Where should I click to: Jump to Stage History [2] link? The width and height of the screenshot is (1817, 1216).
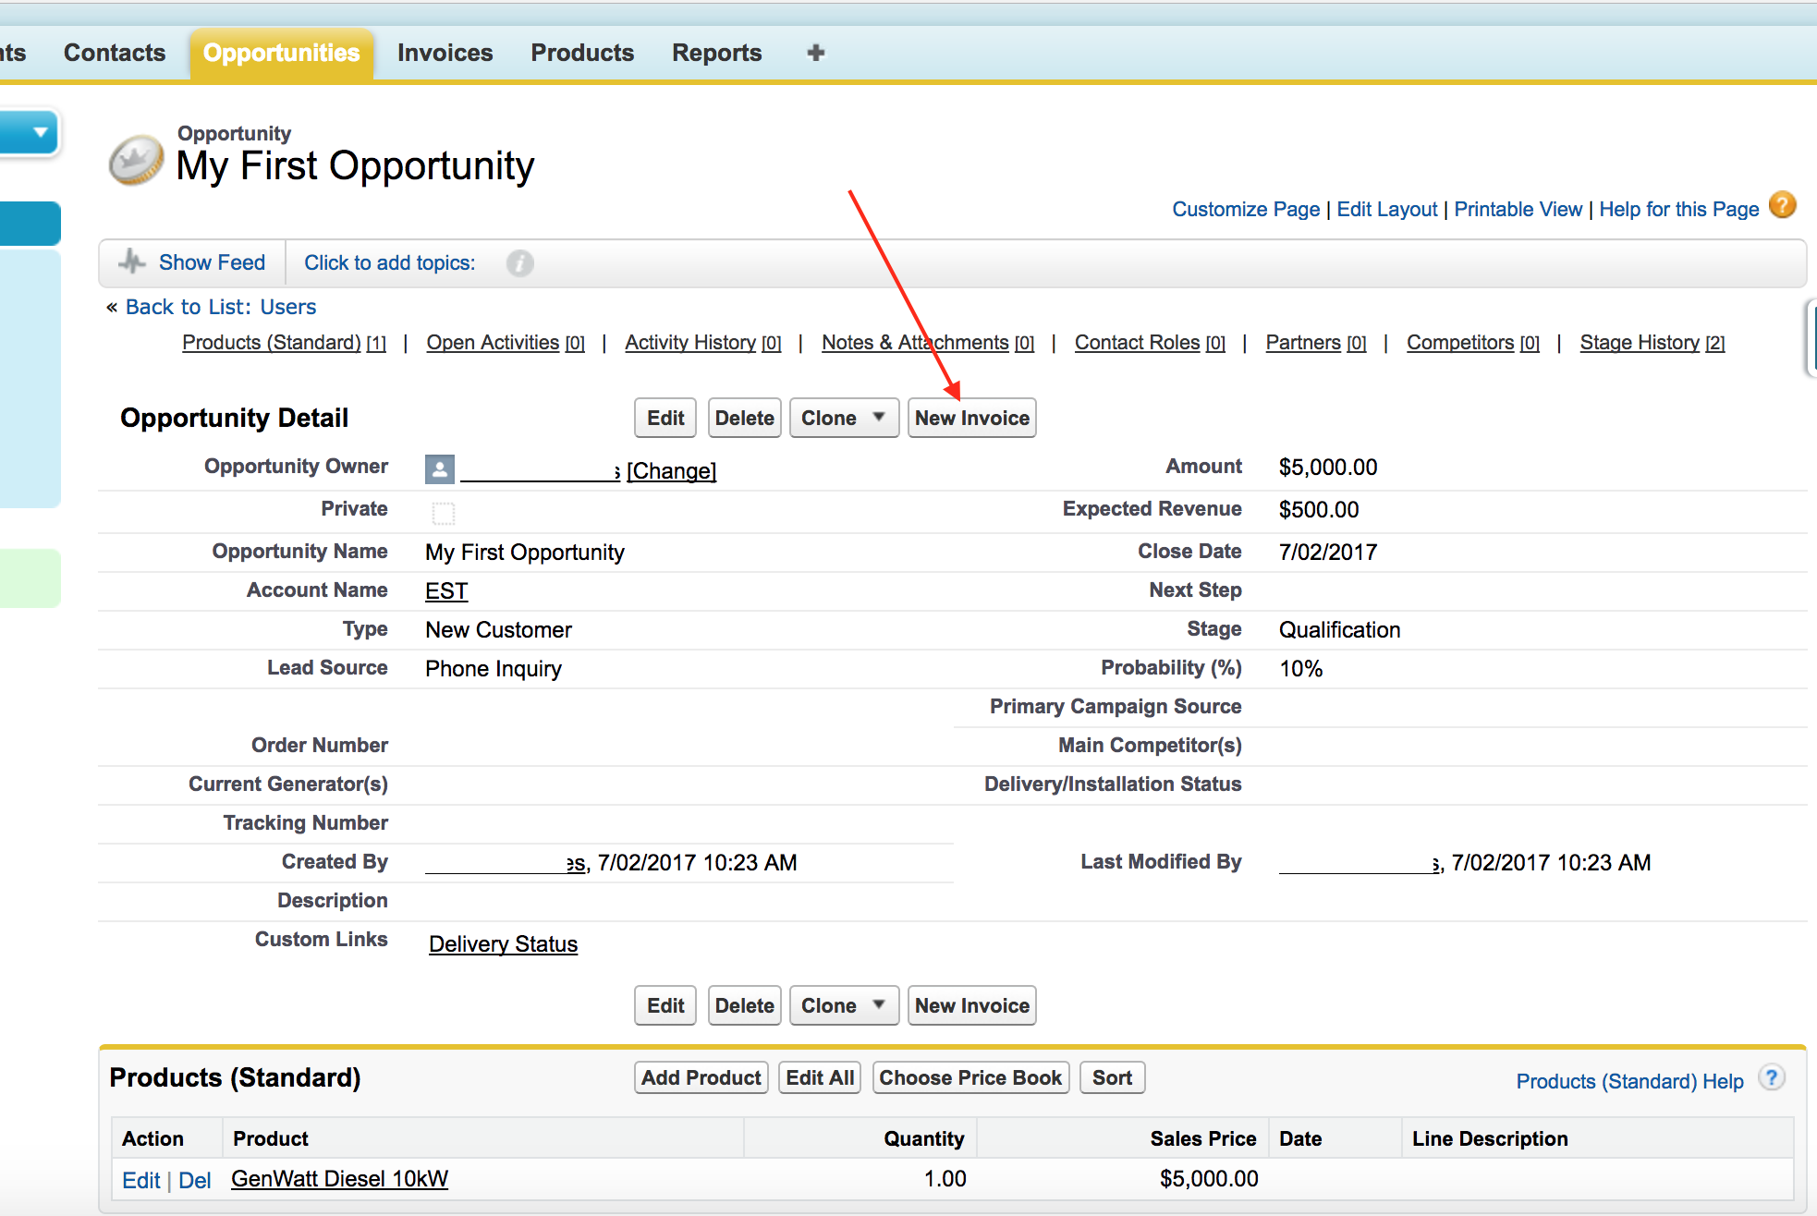click(x=1652, y=342)
